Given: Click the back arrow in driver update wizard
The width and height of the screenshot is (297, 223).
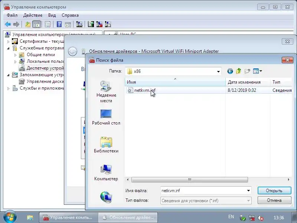Looking at the screenshot, I should [x=72, y=51].
